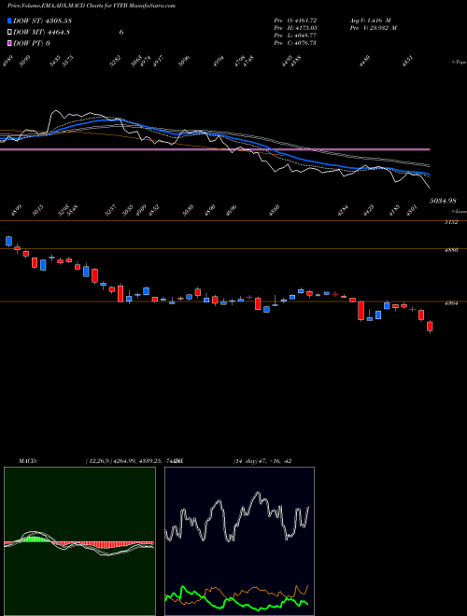Open the MACD histogram chart panel

79,541
